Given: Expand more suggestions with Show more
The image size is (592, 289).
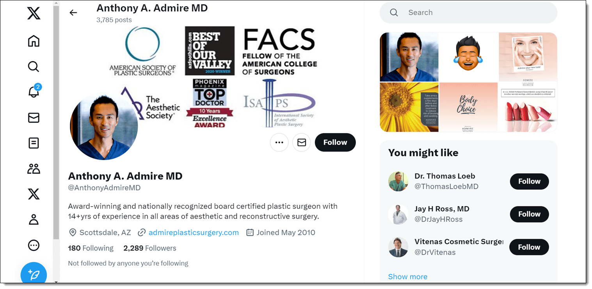Looking at the screenshot, I should coord(407,276).
